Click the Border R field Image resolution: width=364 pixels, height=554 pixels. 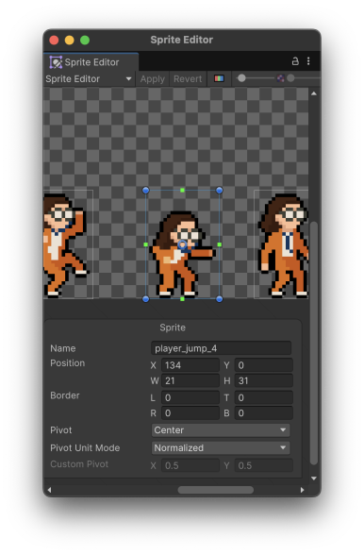pos(190,413)
